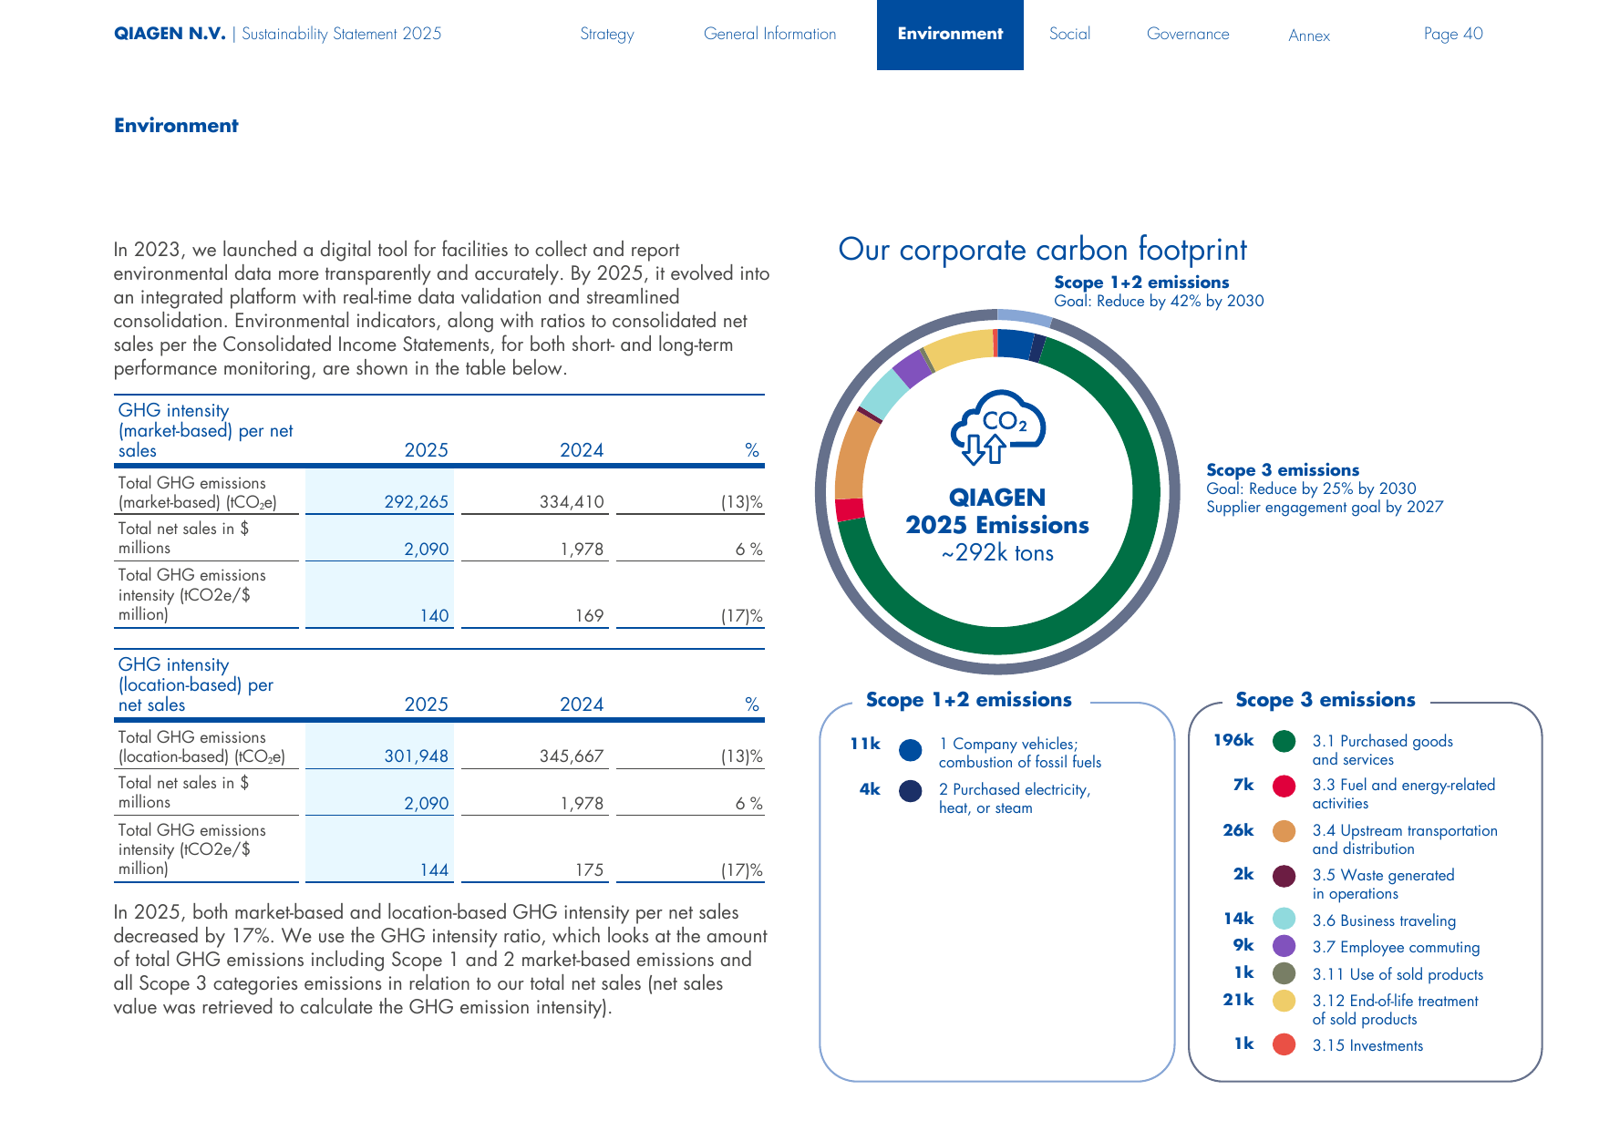Viewport: 1599px width, 1131px height.
Task: Click dark navy swatch for Purchased electricity
Action: [x=910, y=791]
